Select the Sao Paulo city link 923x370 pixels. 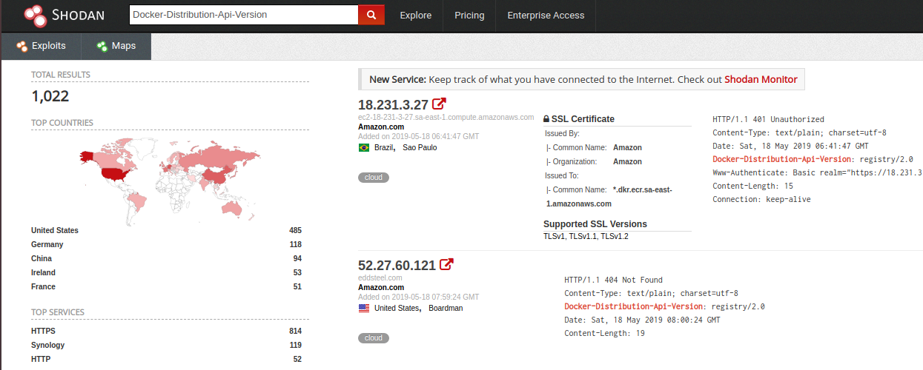(x=420, y=148)
